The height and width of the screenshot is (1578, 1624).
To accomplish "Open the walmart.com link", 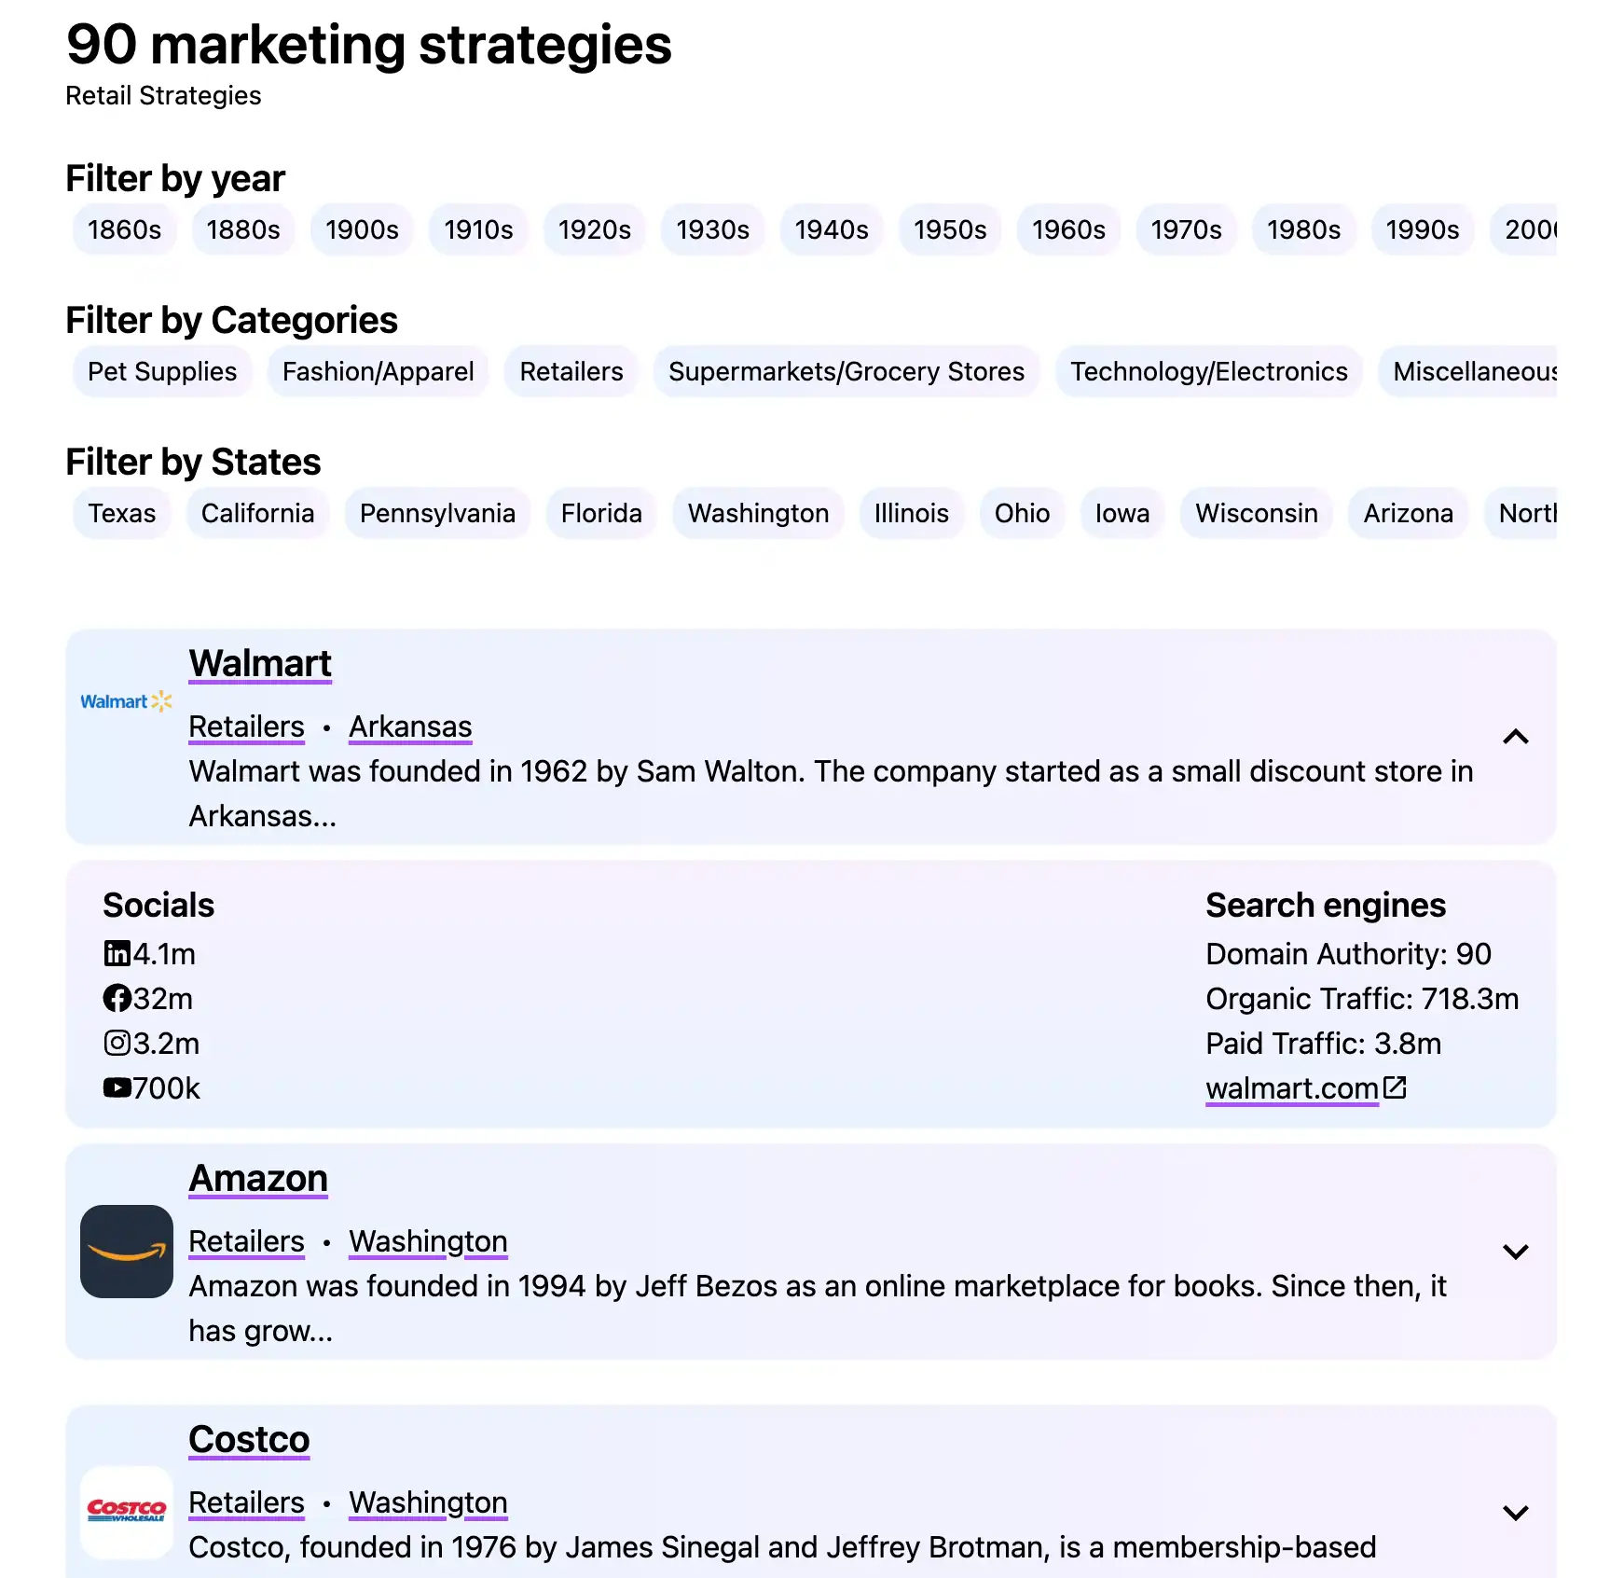I will point(1291,1087).
